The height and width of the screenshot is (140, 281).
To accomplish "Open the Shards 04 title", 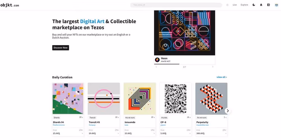I will click(58, 122).
